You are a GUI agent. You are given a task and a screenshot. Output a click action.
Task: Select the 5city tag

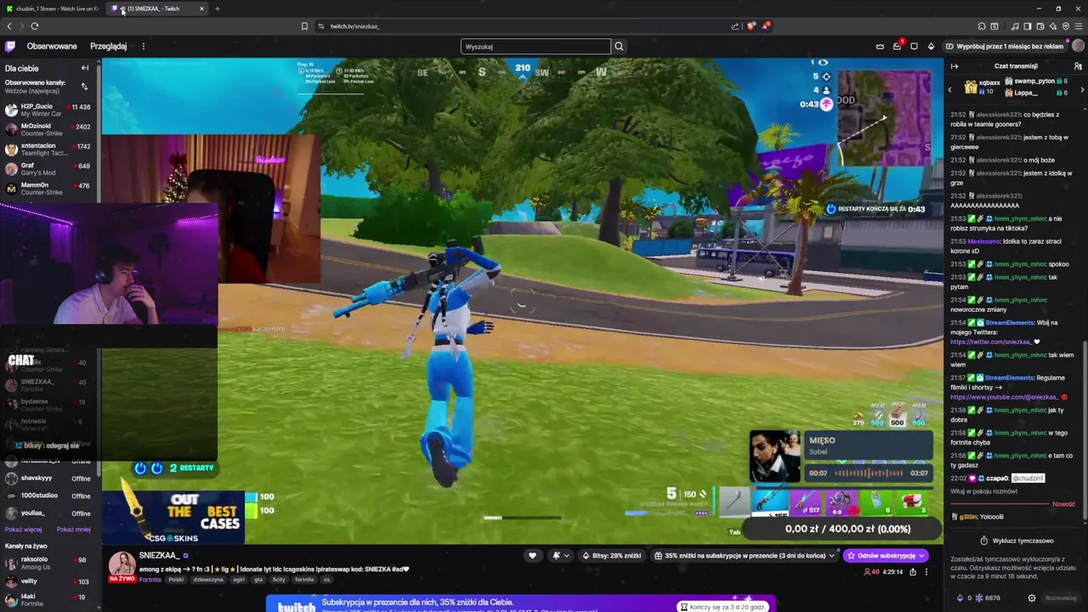279,580
